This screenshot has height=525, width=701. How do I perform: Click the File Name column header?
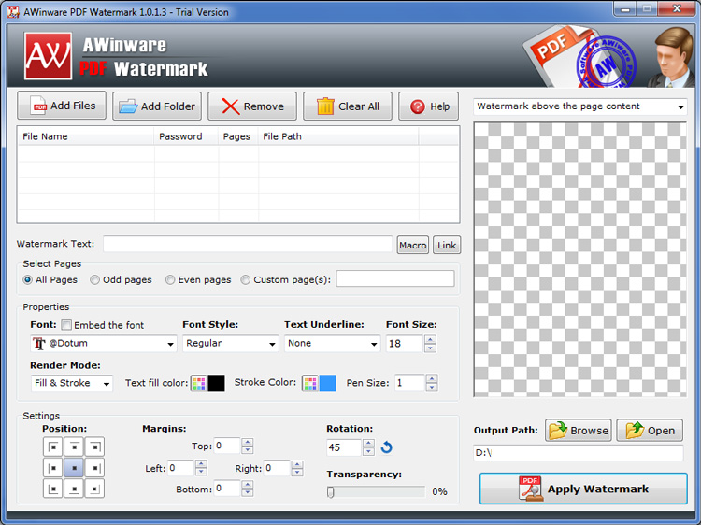[x=86, y=136]
